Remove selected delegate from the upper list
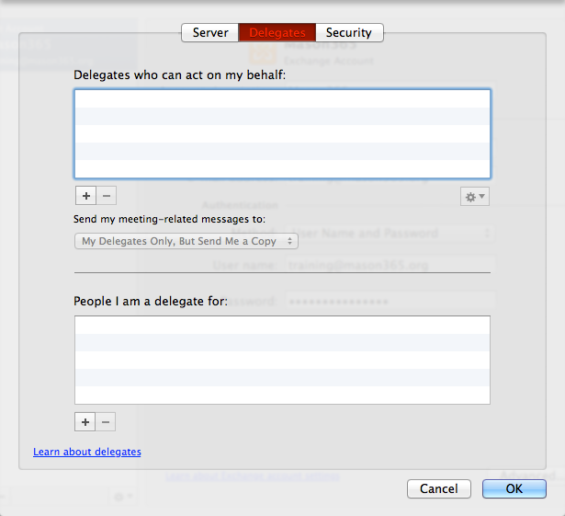 point(107,196)
